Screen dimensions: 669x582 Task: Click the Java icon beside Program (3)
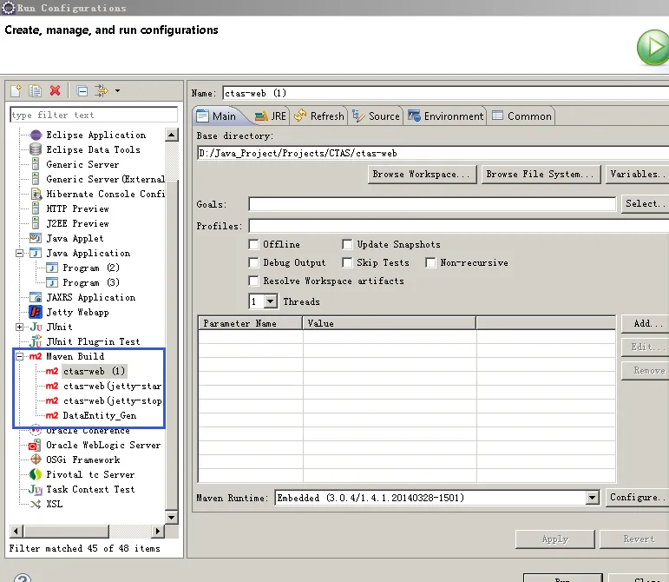(52, 282)
